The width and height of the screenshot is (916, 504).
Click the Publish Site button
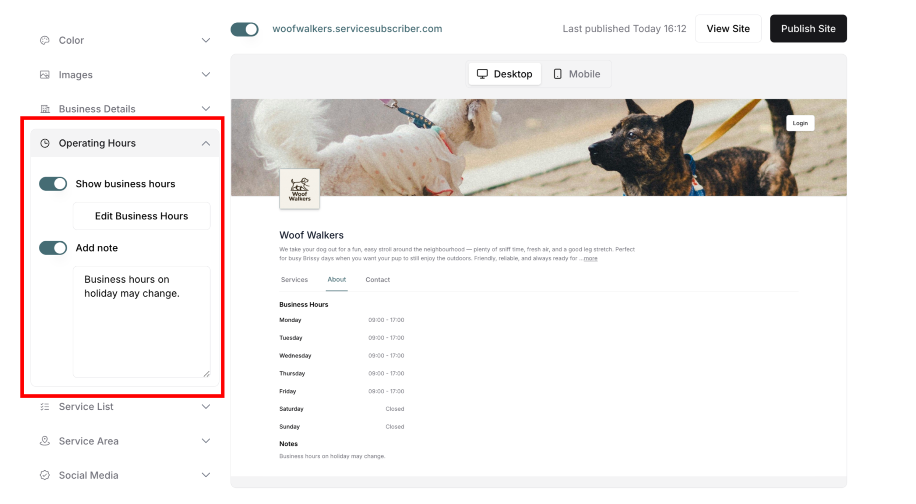808,29
